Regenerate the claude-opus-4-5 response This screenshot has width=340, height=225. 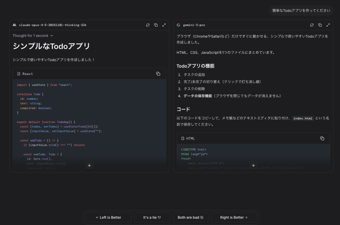coord(148,25)
